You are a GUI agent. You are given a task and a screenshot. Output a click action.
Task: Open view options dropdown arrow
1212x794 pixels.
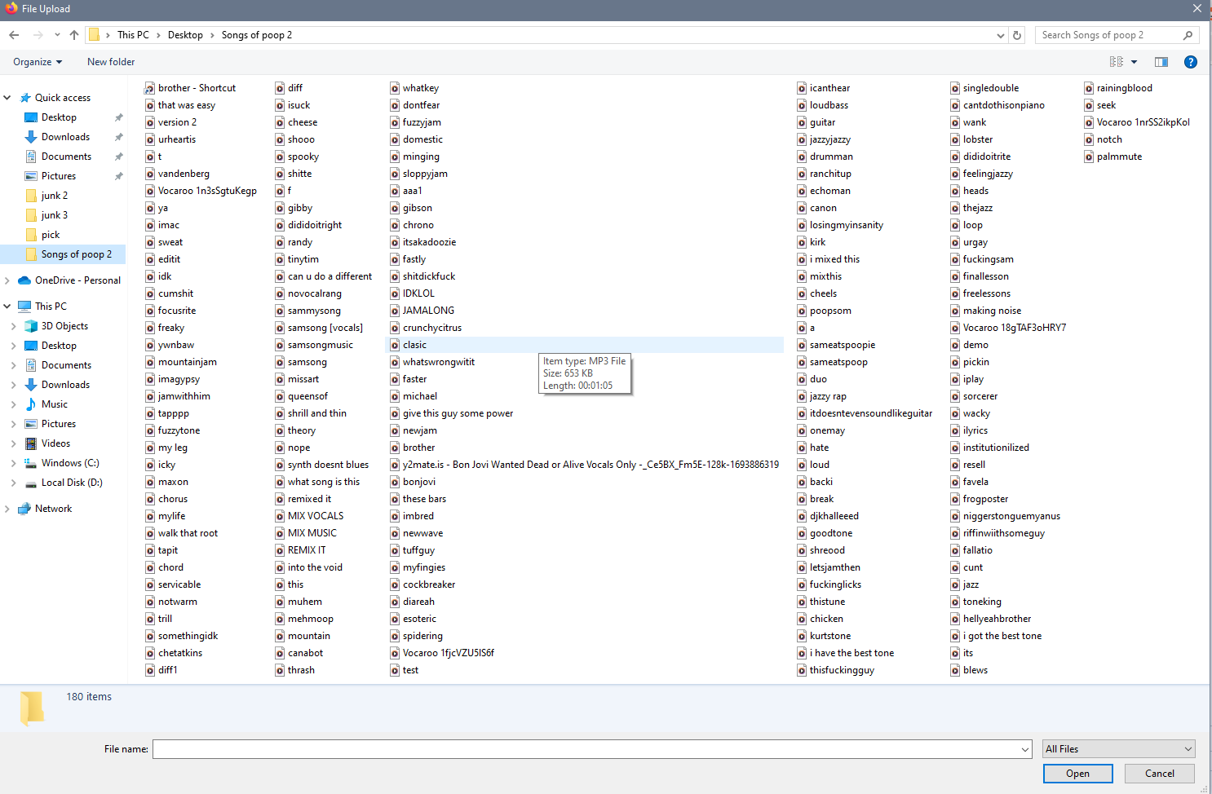tap(1134, 62)
